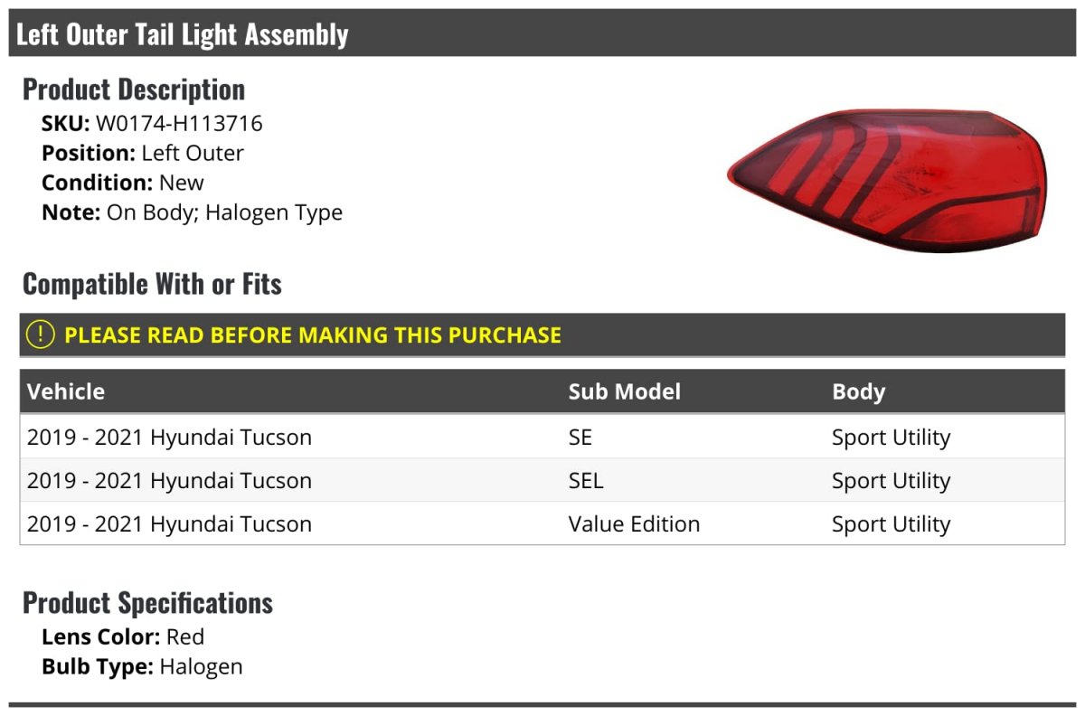Image resolution: width=1085 pixels, height=716 pixels.
Task: Select the Hyundai Tucson Value Edition row
Action: click(x=542, y=523)
